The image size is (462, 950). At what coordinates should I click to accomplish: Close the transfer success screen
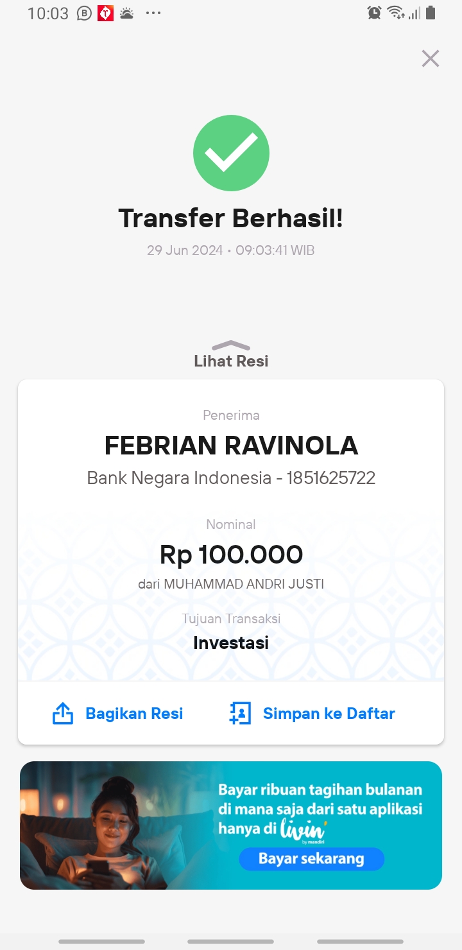430,58
